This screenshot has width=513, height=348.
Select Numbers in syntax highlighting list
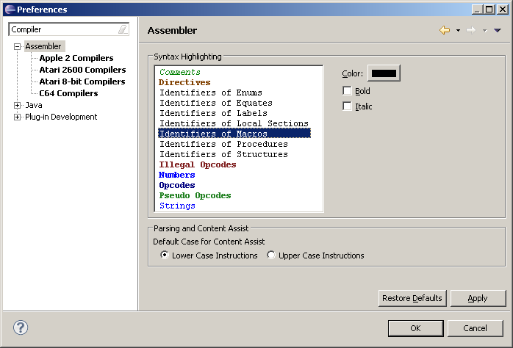[176, 175]
